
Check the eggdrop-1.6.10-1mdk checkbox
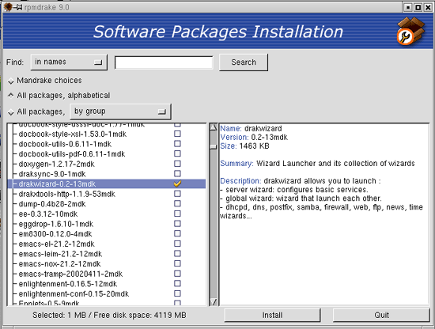[177, 224]
